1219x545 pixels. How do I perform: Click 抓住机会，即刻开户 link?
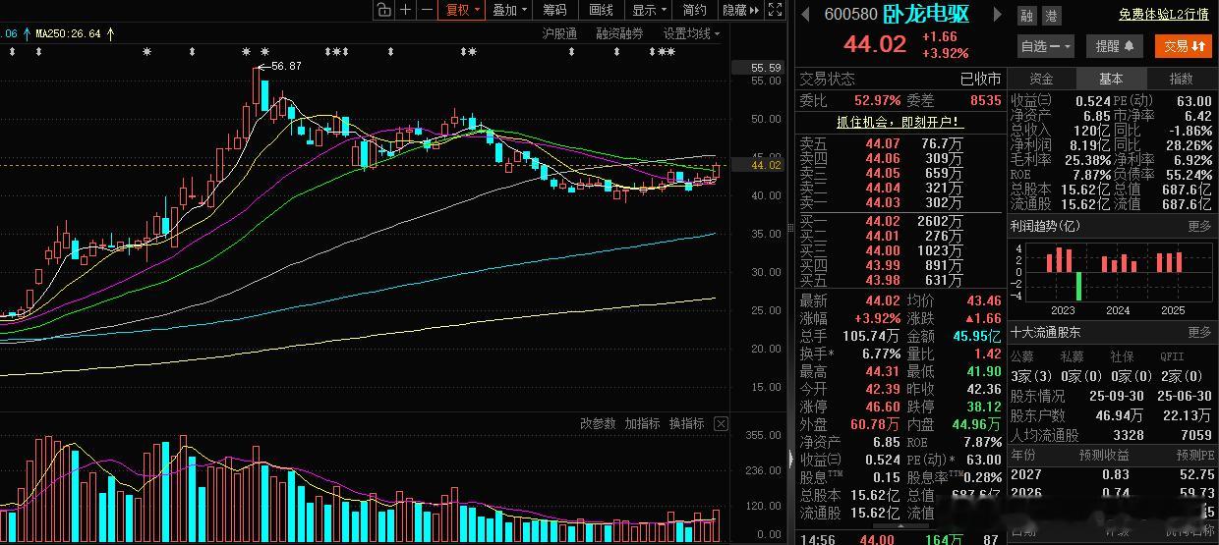coord(900,123)
